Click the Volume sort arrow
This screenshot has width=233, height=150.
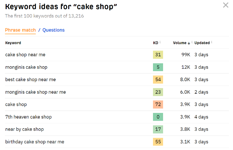(x=189, y=43)
